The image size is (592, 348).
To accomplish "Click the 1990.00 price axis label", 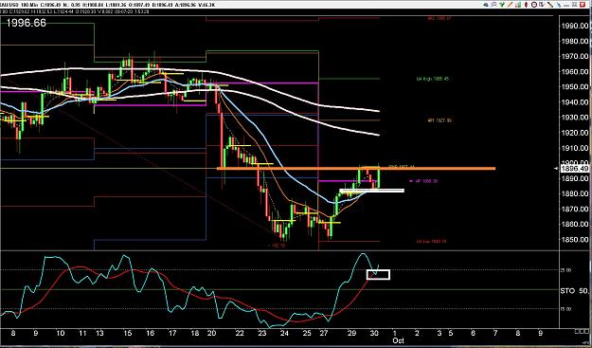I will 574,26.
